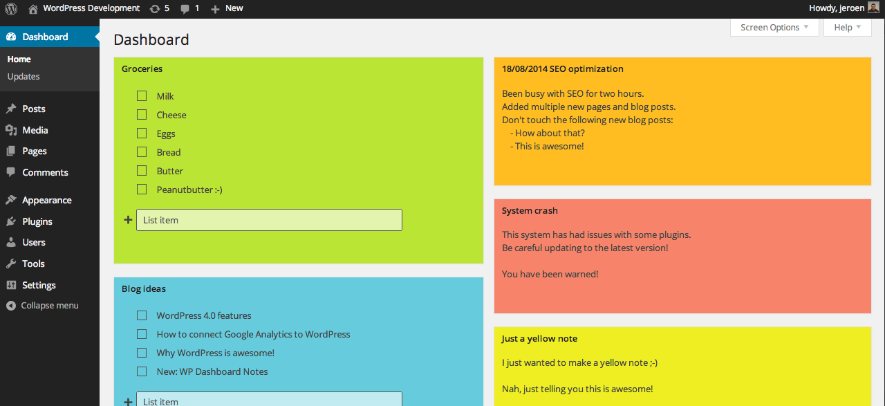
Task: Click the Posts pushpin icon in sidebar
Action: click(x=11, y=109)
